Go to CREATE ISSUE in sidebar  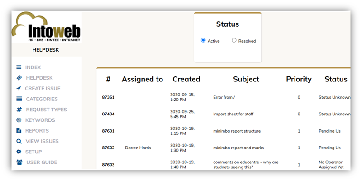point(43,88)
